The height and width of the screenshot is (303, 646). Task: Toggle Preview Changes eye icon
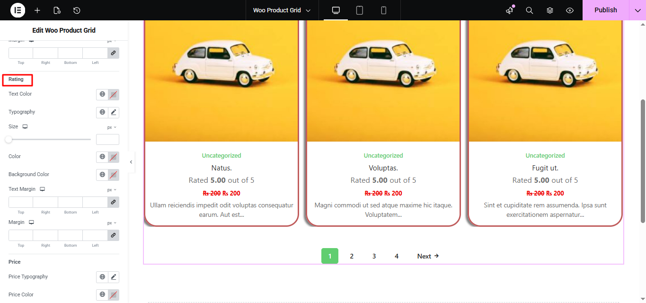point(570,10)
